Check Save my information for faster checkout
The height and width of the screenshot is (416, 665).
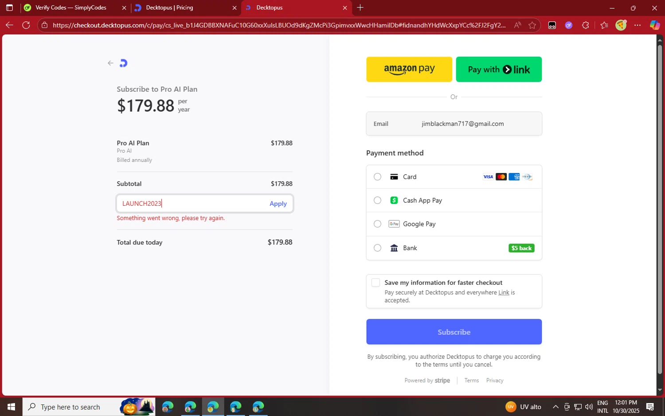click(376, 283)
